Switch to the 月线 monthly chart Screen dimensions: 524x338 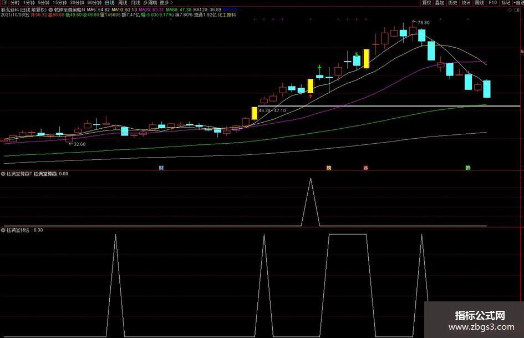(x=135, y=3)
